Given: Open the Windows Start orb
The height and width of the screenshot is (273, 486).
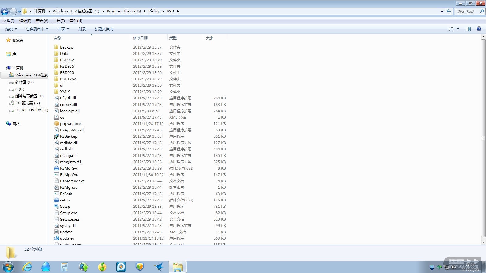Looking at the screenshot, I should [x=8, y=267].
